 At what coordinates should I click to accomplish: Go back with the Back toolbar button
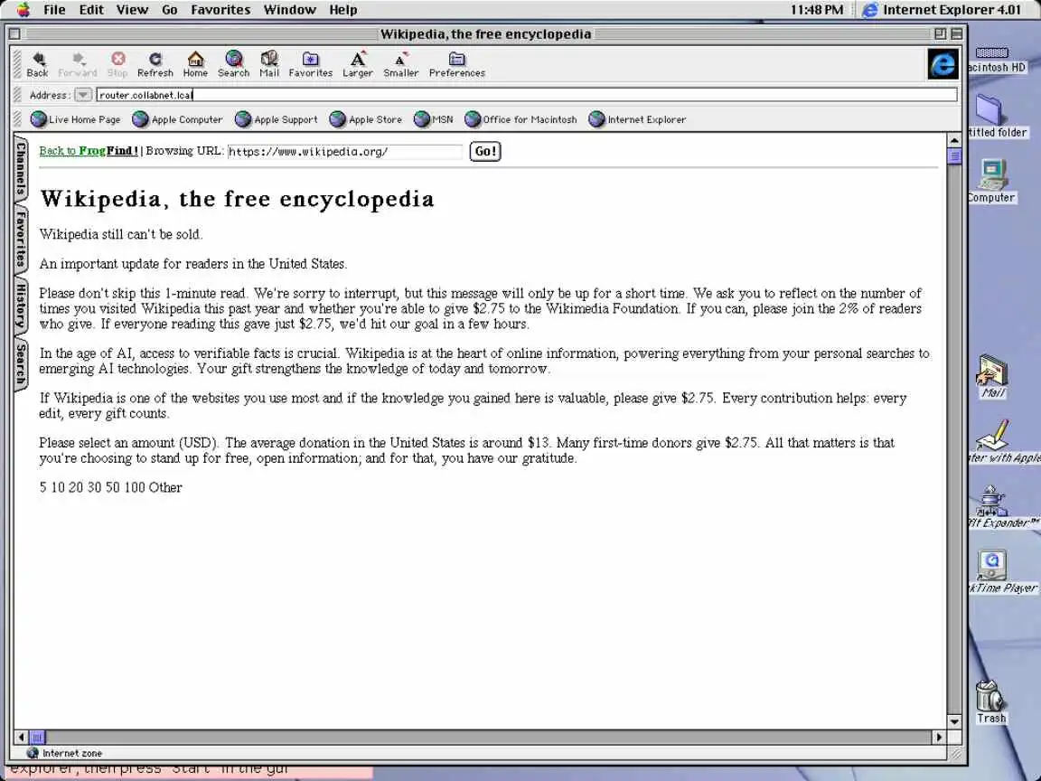pos(37,64)
